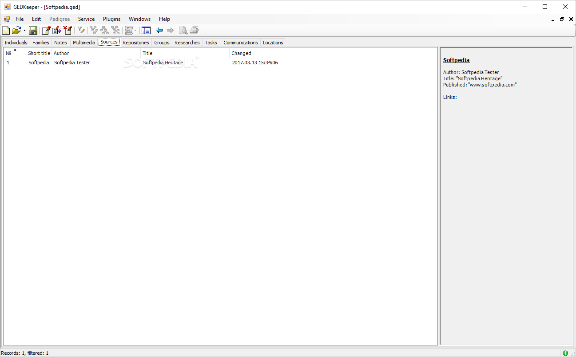Restore the inner document window

tap(562, 19)
